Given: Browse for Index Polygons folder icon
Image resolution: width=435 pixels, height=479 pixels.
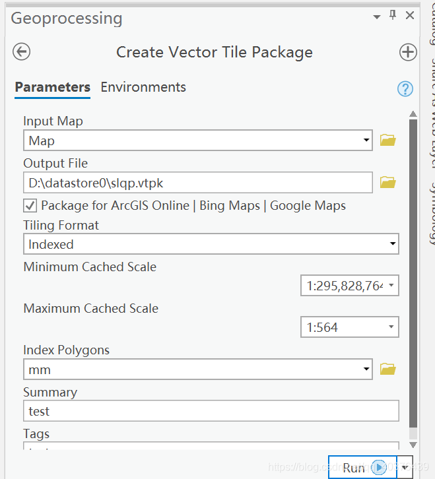Looking at the screenshot, I should [x=388, y=369].
